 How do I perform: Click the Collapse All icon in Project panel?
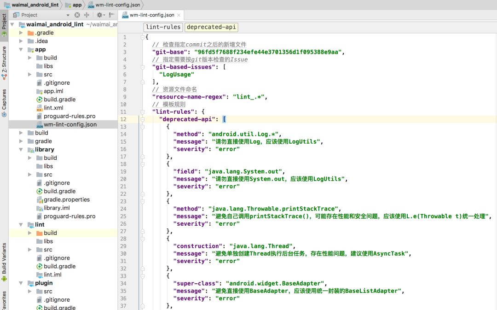87,14
